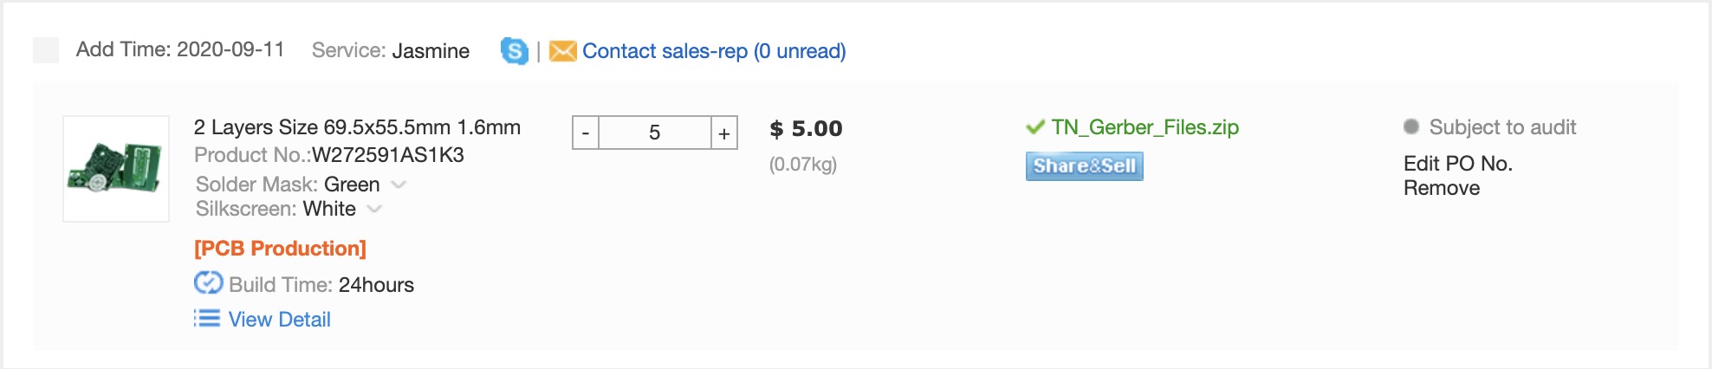The image size is (1712, 369).
Task: Expand the Silkscreen color dropdown
Action: coord(374,209)
